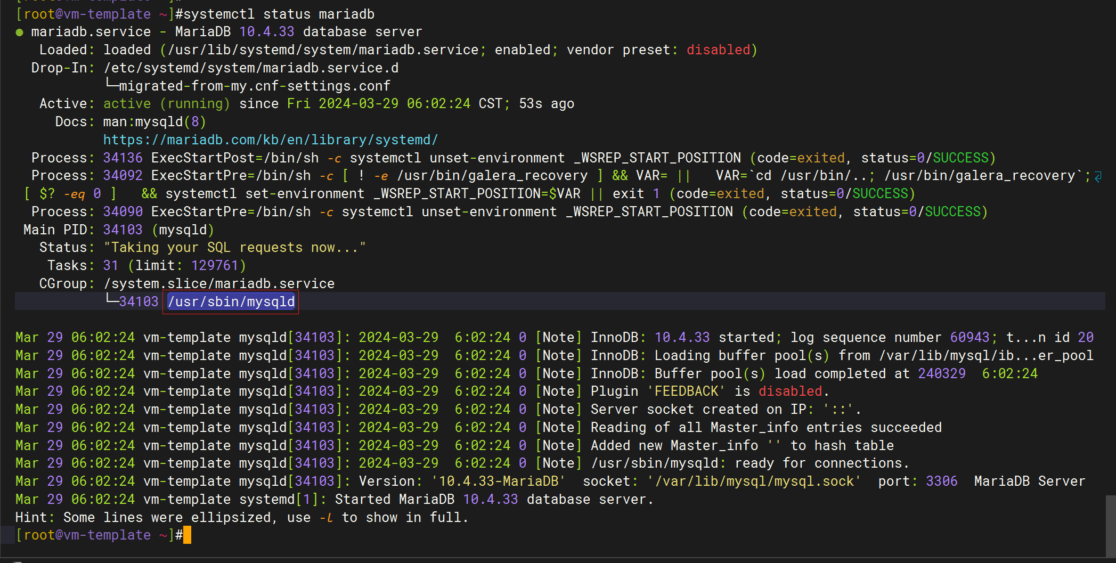Click the 'FEEDBACK' plugin name in the log
1116x563 pixels.
click(x=686, y=391)
